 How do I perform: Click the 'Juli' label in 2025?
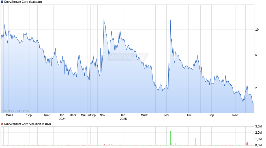pos(189,115)
